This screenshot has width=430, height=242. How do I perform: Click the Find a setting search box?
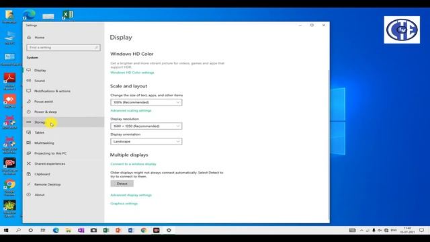pyautogui.click(x=63, y=48)
